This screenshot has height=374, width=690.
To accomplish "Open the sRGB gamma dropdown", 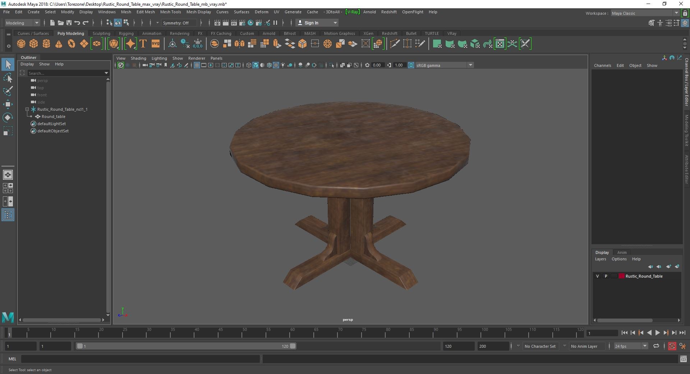I will (x=445, y=65).
